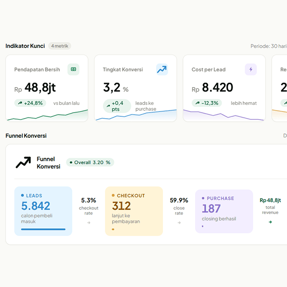The image size is (287, 287).
Task: Select the CHECKOUT funnel stage card
Action: 134,211
